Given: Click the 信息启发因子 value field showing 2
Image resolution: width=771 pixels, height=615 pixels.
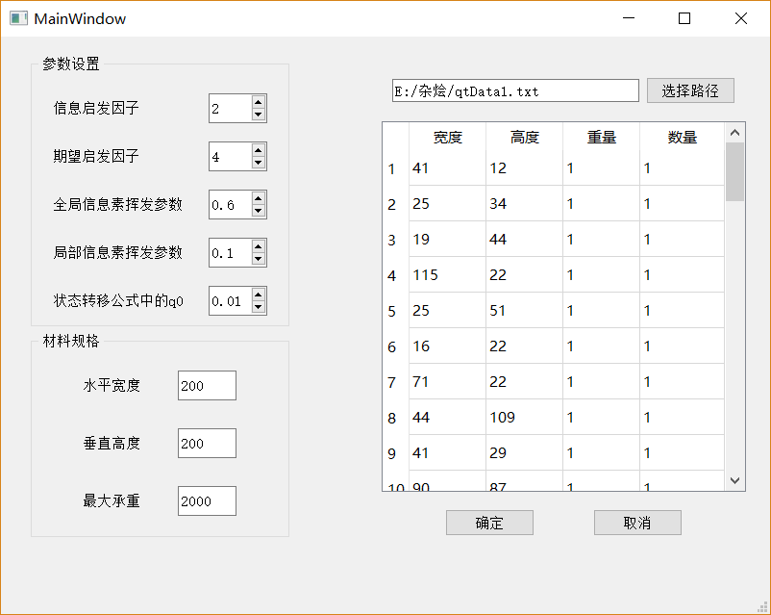Looking at the screenshot, I should click(x=231, y=109).
